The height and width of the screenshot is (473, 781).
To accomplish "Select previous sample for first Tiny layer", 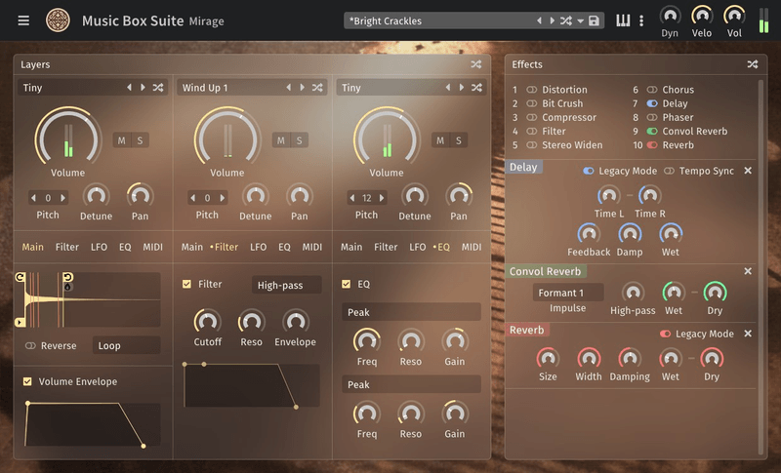I will point(129,88).
